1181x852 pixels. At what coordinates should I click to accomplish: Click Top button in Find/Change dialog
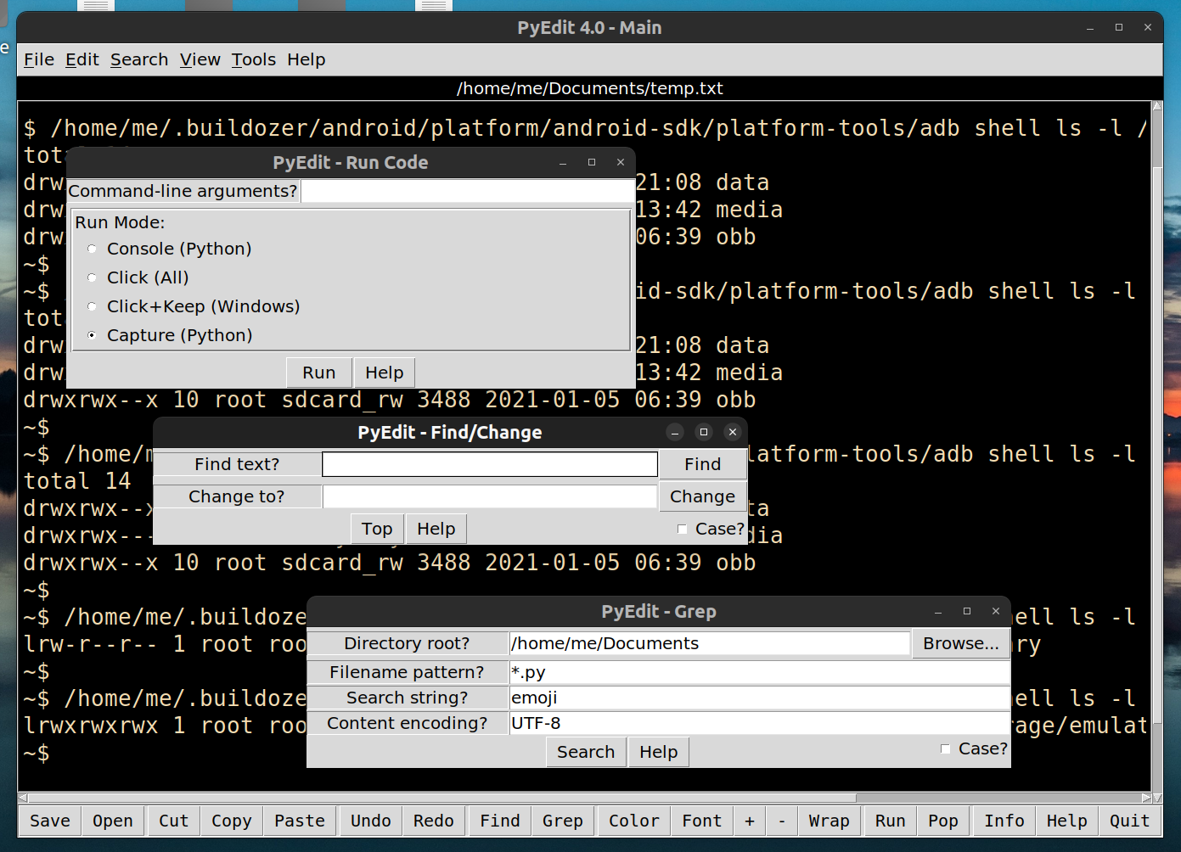click(x=377, y=529)
